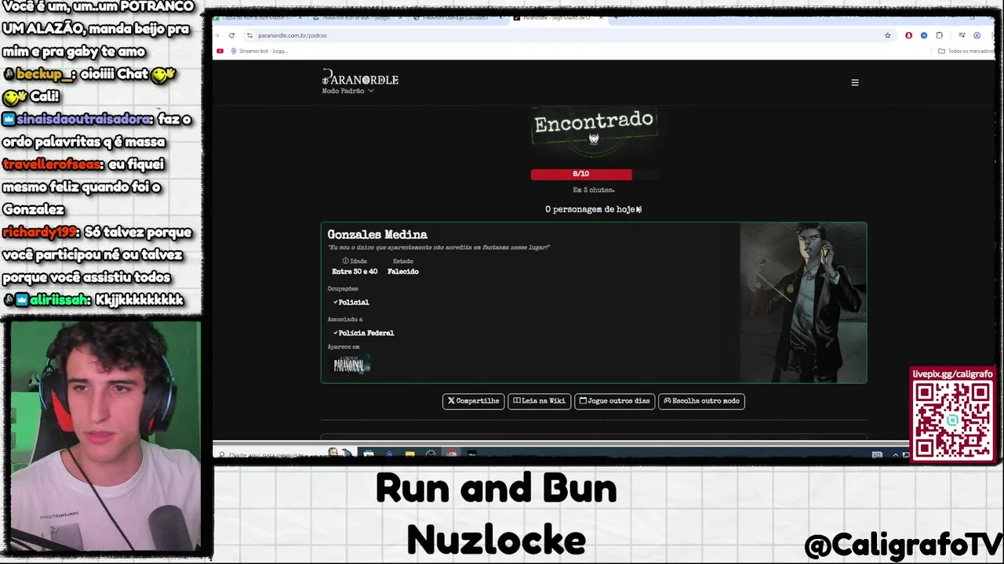Image resolution: width=1004 pixels, height=564 pixels.
Task: Click the Compartilhe share button
Action: (x=473, y=401)
